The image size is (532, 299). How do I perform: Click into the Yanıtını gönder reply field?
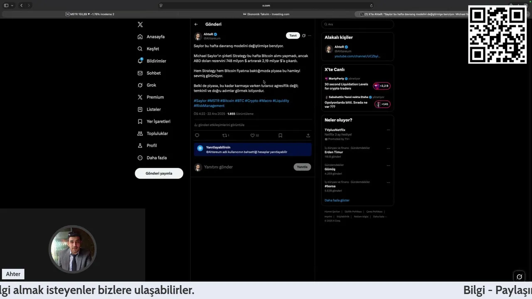pyautogui.click(x=247, y=167)
